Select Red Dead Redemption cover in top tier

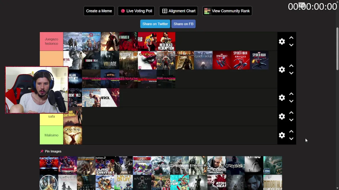click(166, 41)
